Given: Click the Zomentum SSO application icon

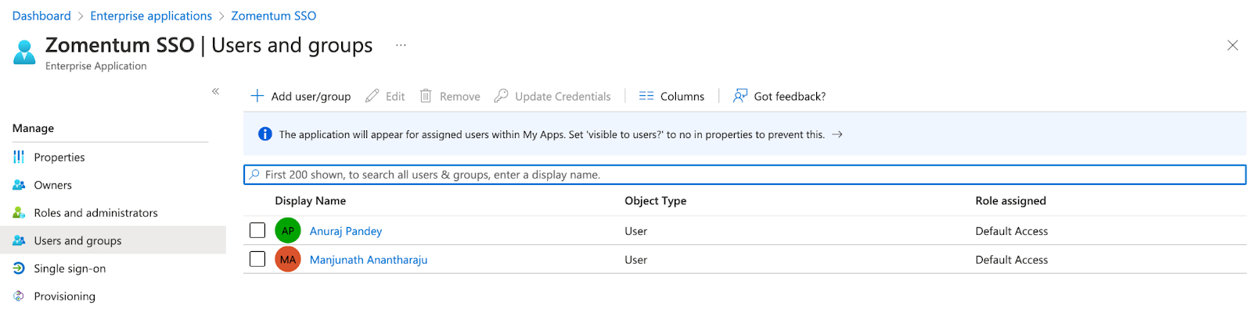Looking at the screenshot, I should tap(24, 52).
